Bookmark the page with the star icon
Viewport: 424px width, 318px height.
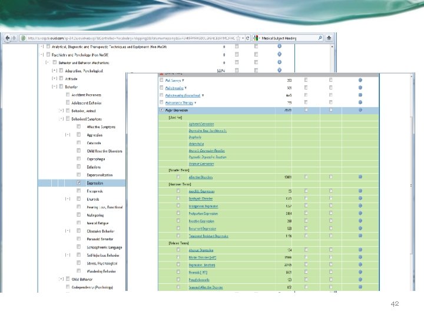click(x=238, y=38)
